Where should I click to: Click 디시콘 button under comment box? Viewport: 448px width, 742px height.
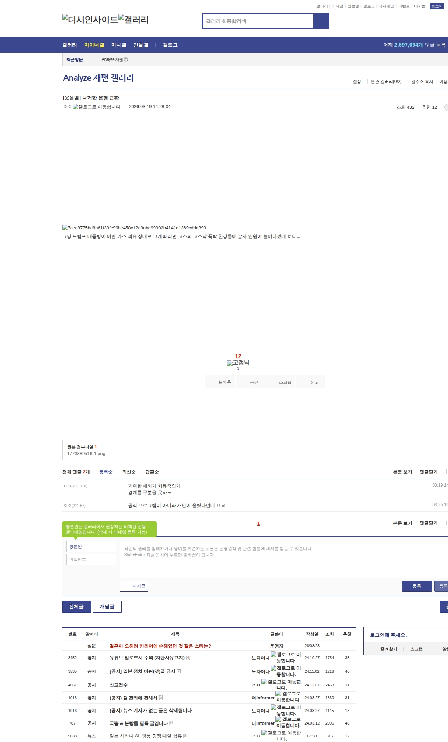click(x=134, y=586)
